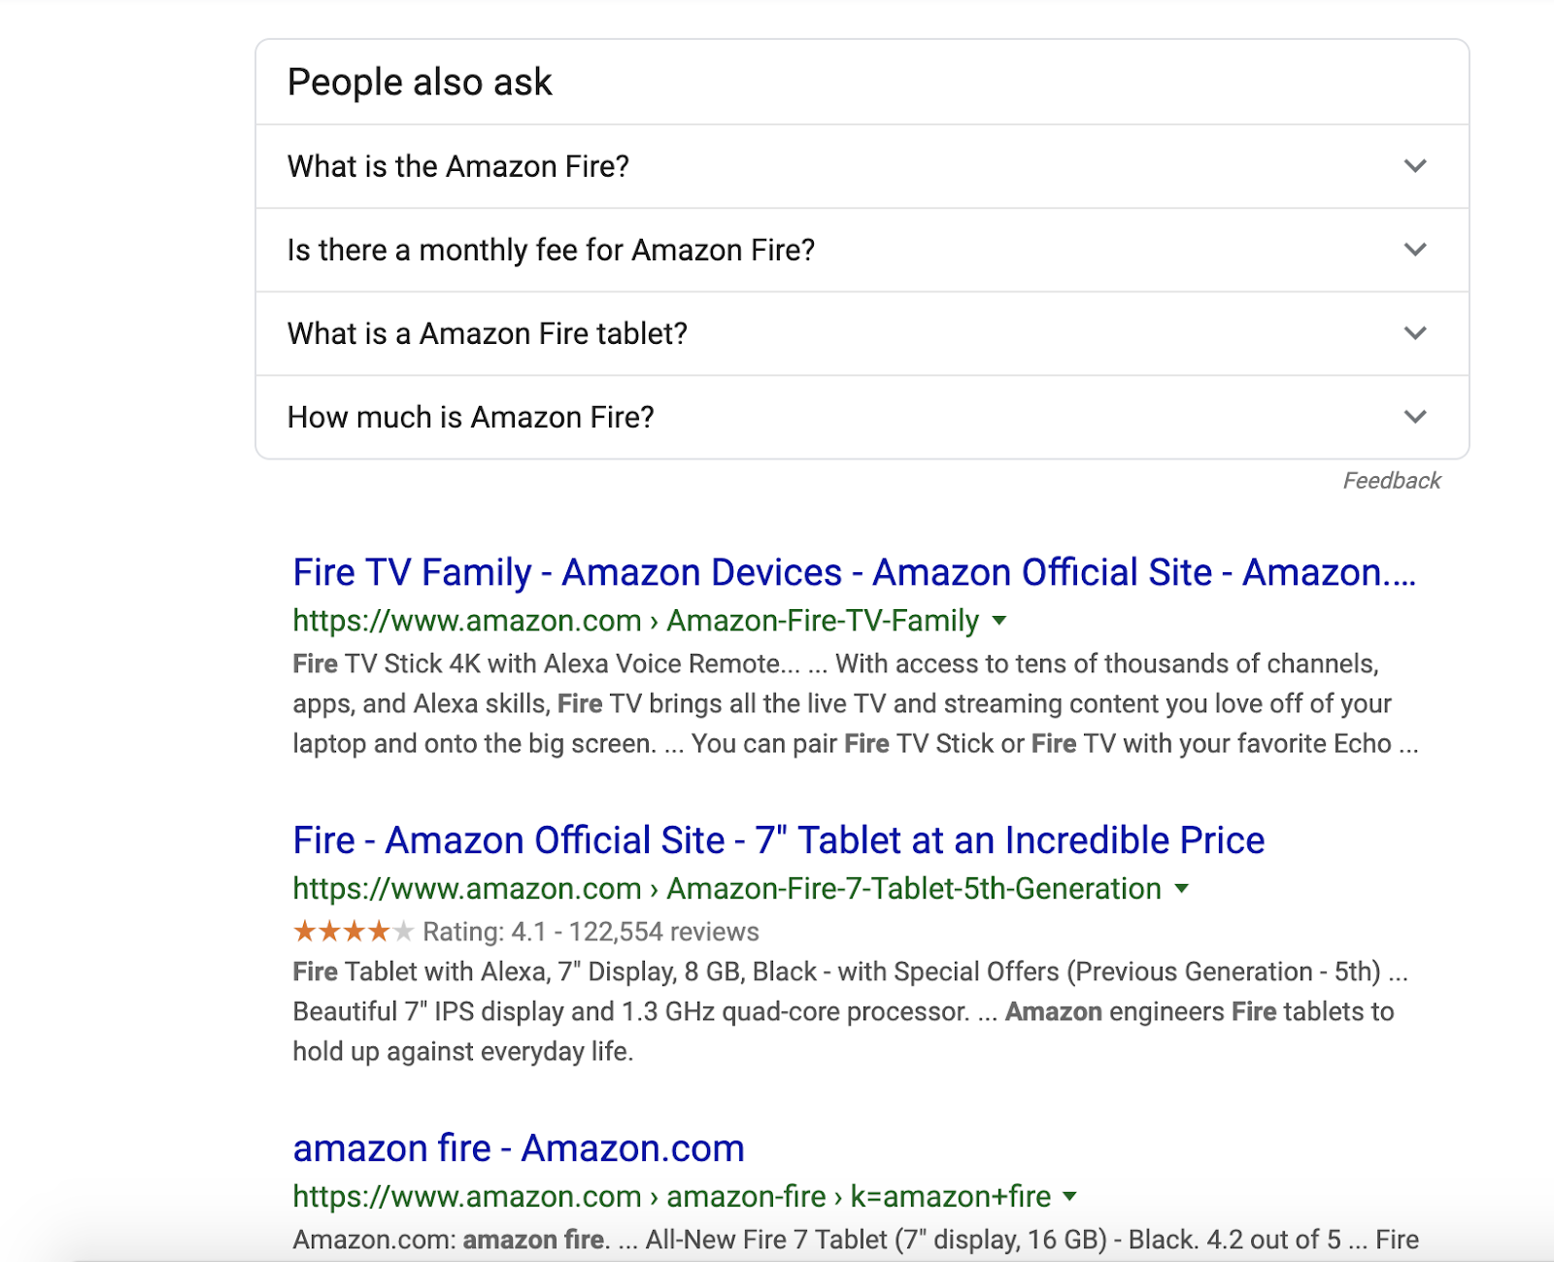This screenshot has height=1262, width=1554.
Task: Click the '122,554 reviews' rating text
Action: pyautogui.click(x=663, y=932)
